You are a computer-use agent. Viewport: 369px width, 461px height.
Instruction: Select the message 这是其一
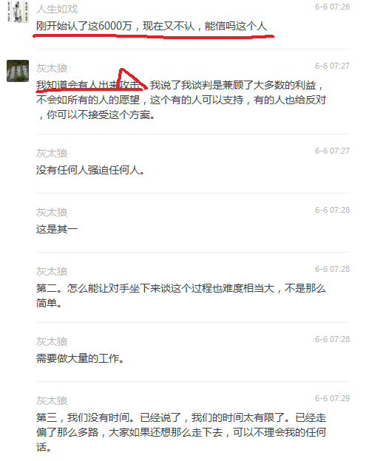pyautogui.click(x=57, y=229)
